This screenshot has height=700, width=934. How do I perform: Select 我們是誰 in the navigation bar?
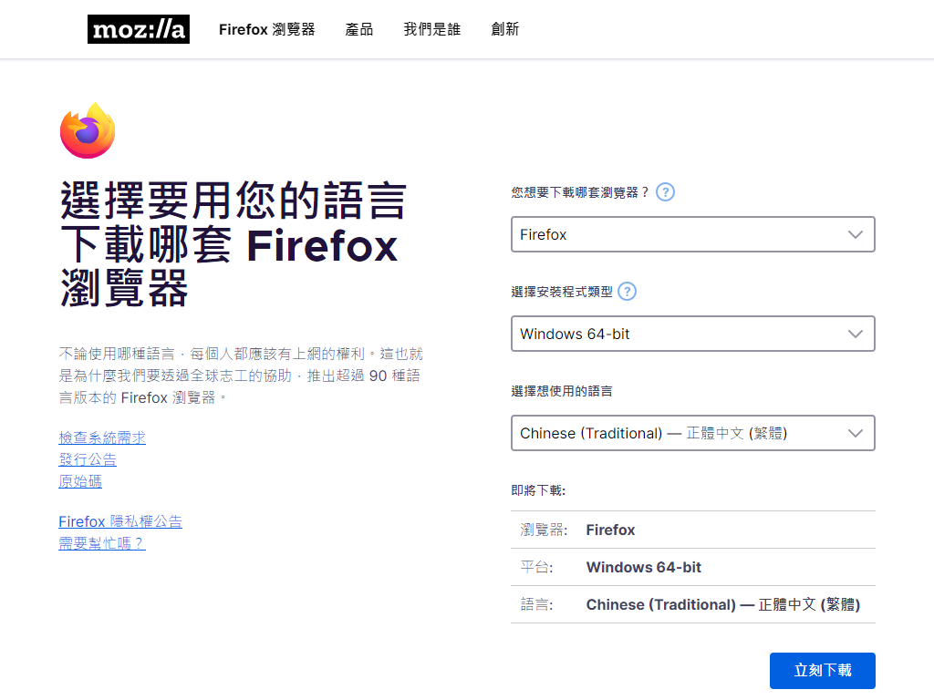(x=431, y=28)
